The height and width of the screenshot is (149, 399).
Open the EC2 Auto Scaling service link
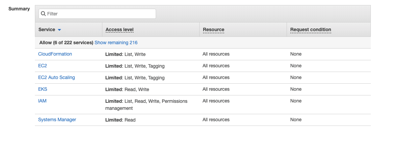point(56,77)
